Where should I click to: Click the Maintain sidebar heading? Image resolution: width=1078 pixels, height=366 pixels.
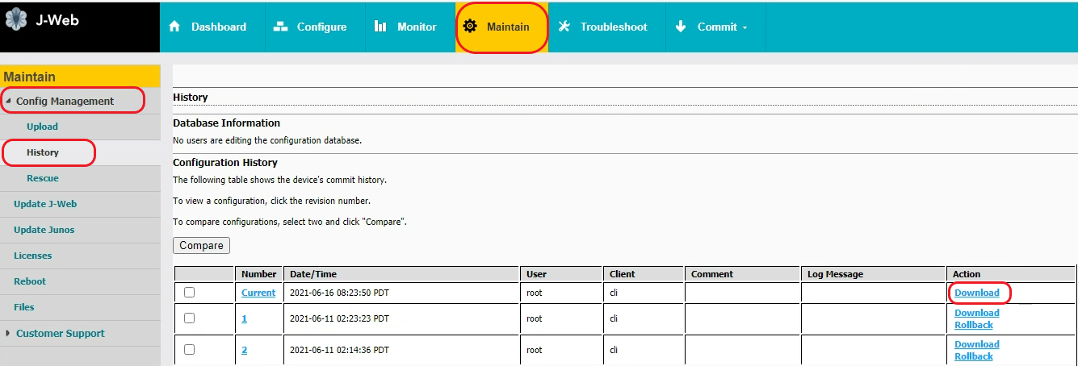[x=30, y=77]
